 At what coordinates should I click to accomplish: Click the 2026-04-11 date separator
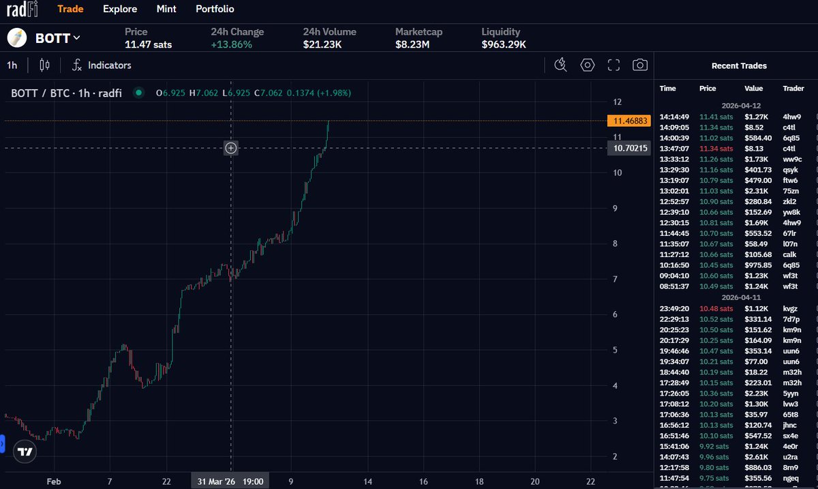(741, 297)
